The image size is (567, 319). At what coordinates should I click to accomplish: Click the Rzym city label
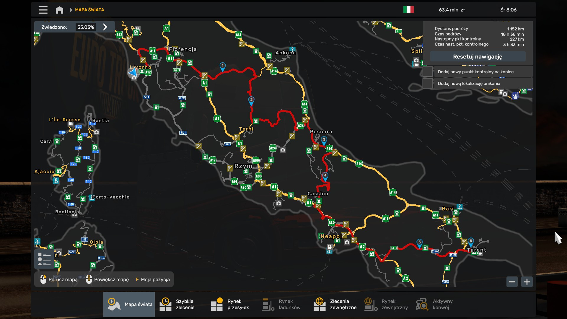(243, 166)
